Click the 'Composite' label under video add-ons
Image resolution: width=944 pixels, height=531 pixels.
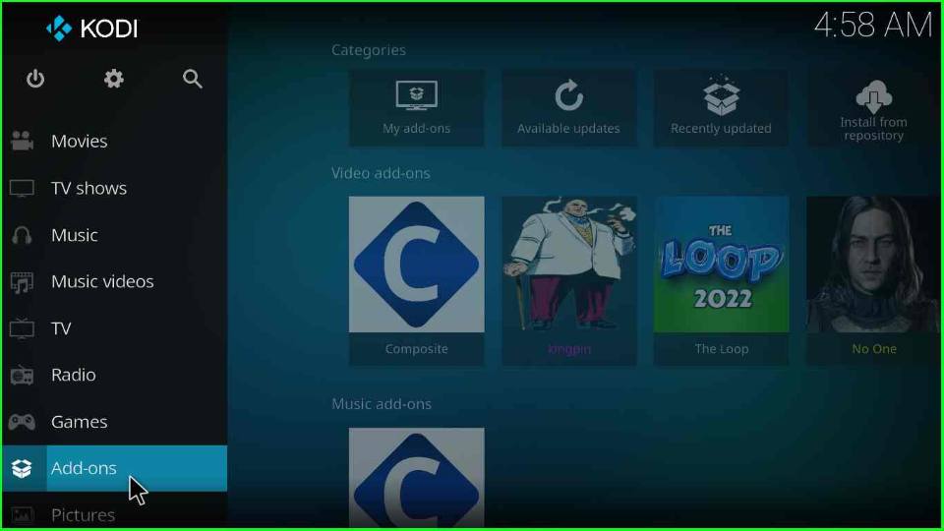click(x=417, y=349)
